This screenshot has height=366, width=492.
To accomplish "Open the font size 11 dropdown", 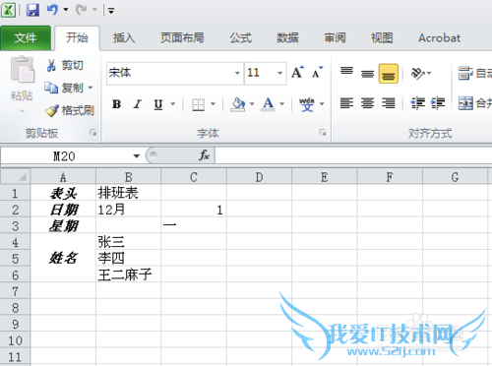I will coord(279,73).
